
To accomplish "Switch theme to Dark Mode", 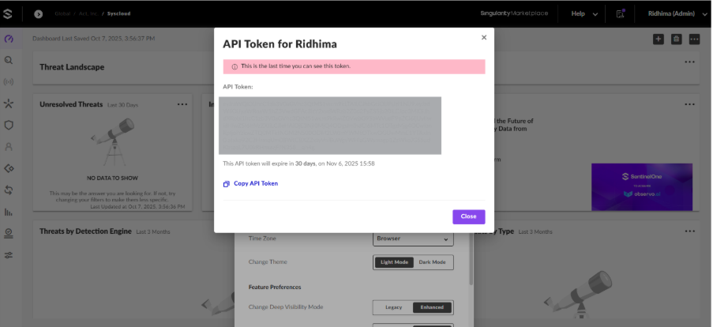I will [432, 262].
